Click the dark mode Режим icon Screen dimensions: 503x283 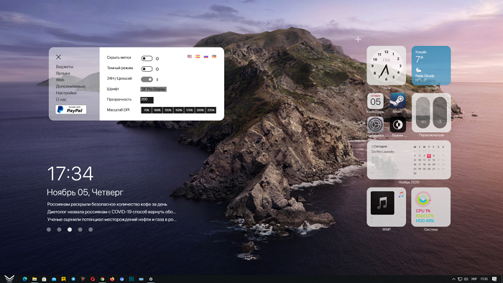pyautogui.click(x=398, y=124)
